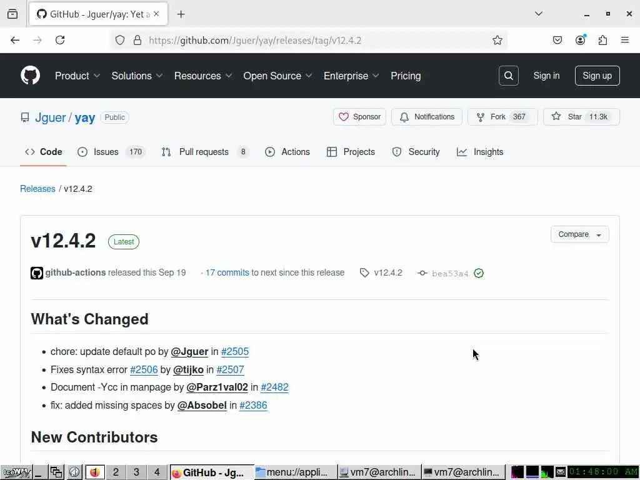This screenshot has height=480, width=640.
Task: Click the GitHub logo in the header
Action: 30,76
